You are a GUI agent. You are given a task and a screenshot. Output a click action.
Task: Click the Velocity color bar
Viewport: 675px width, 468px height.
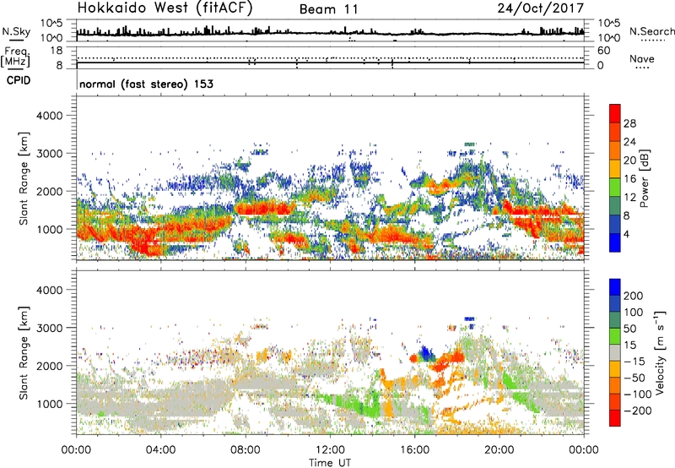coord(615,352)
